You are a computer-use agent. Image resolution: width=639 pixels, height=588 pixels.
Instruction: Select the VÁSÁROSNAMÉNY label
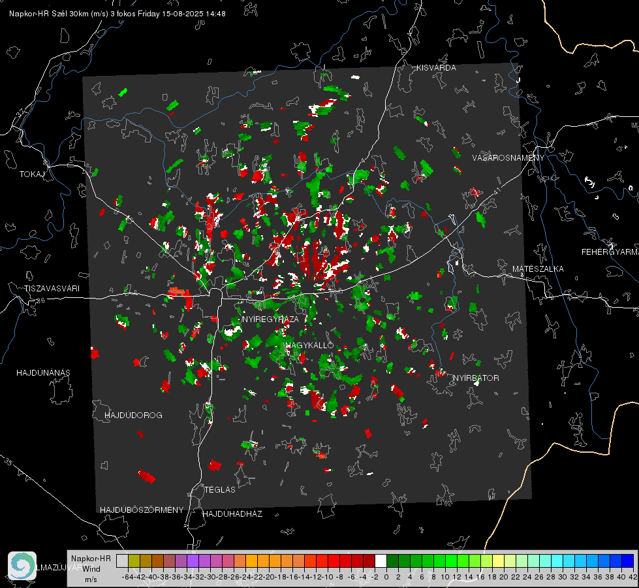(508, 158)
